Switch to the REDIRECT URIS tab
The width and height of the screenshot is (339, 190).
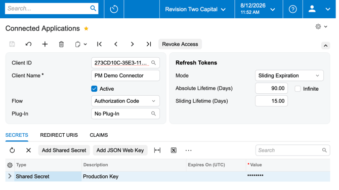click(x=59, y=135)
